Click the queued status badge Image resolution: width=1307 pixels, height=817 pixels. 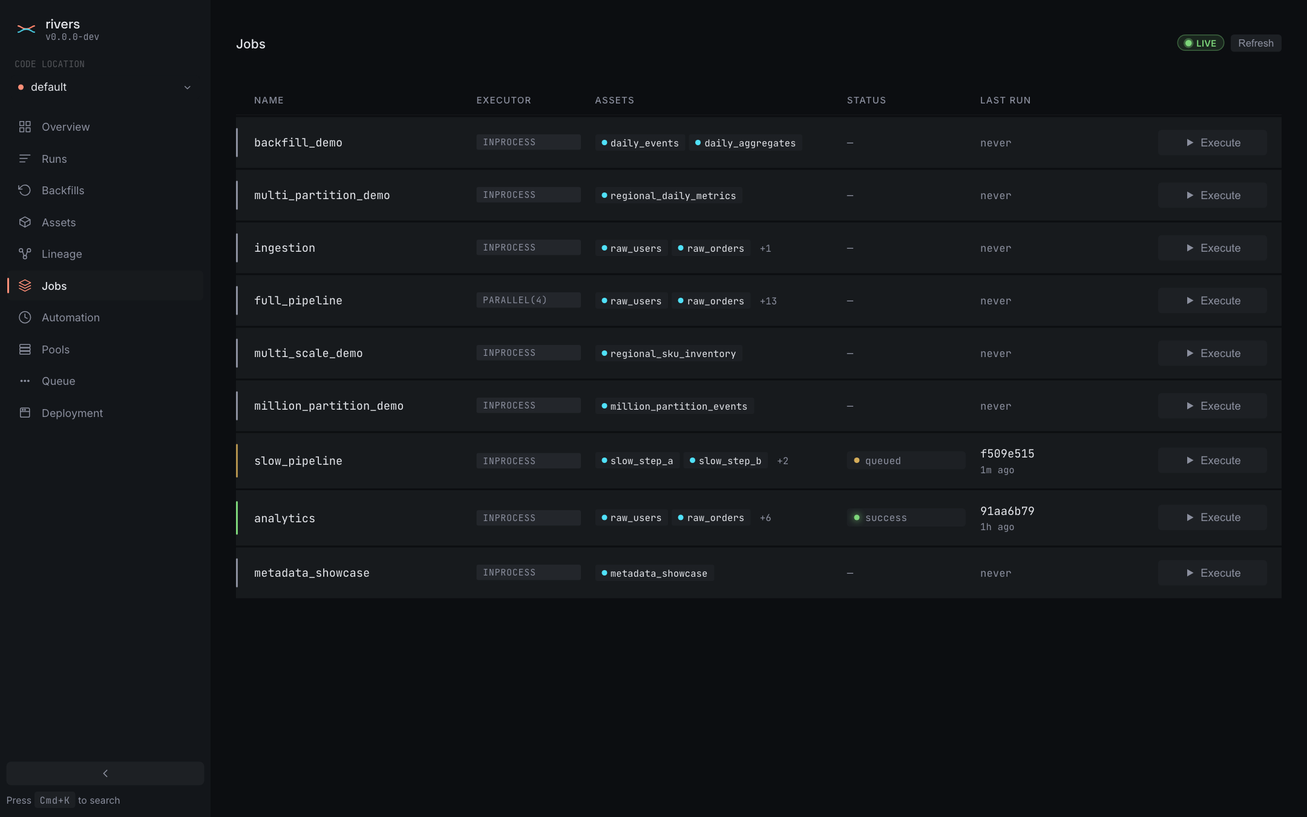[906, 461]
